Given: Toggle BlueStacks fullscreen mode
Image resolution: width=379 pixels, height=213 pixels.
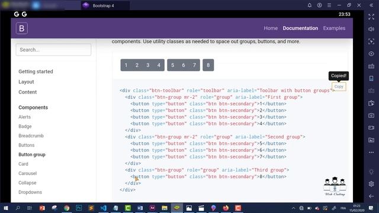Looking at the screenshot, I should tap(371, 17).
